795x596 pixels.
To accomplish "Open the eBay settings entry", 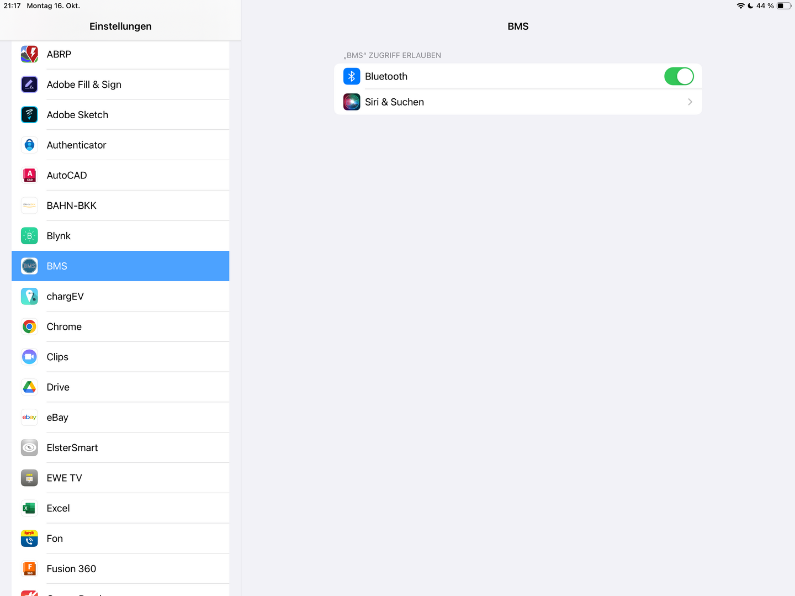I will (120, 418).
